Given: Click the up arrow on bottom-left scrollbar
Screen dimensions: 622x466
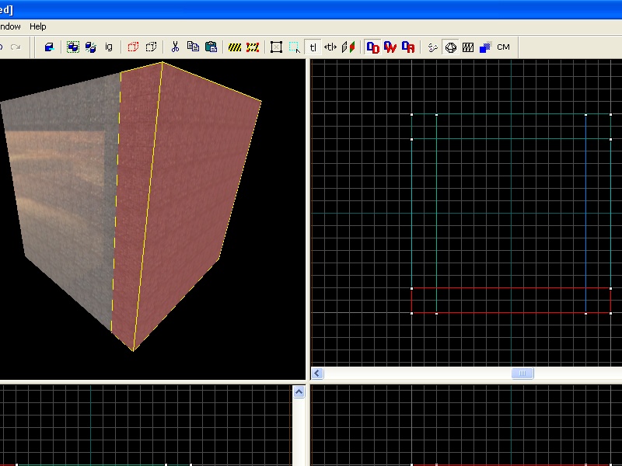Looking at the screenshot, I should point(299,392).
